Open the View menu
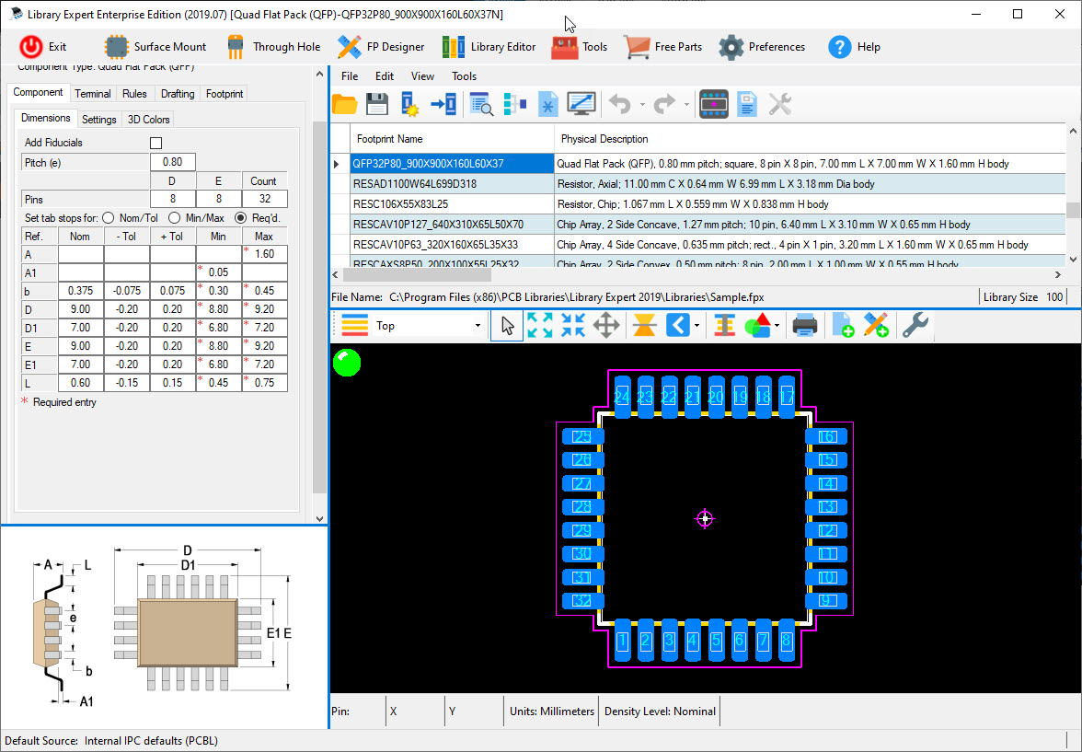The width and height of the screenshot is (1082, 752). point(422,76)
